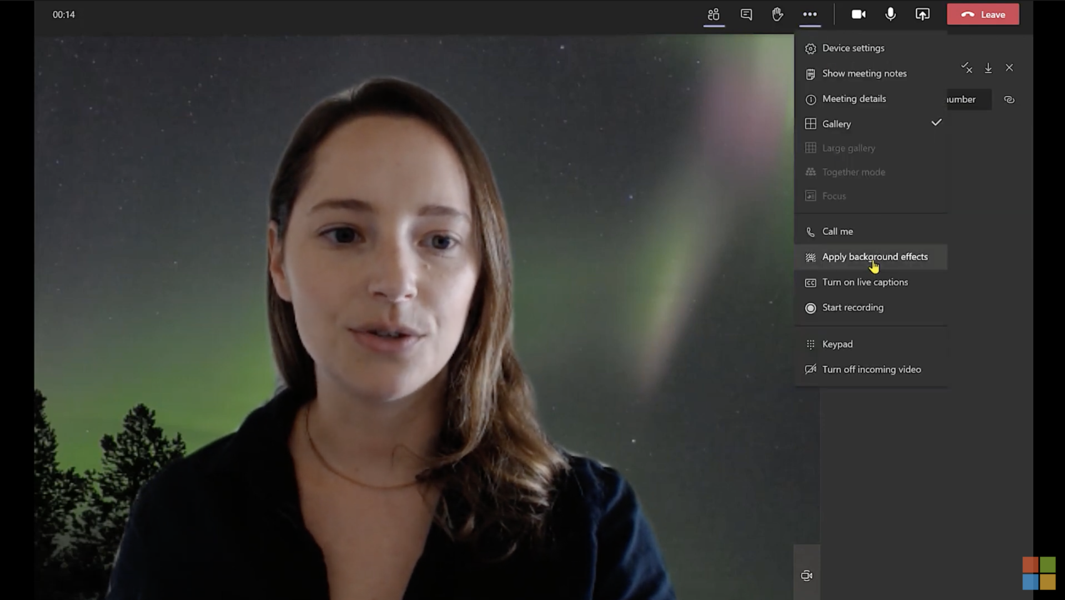The image size is (1065, 600).
Task: Open the More actions menu
Action: (810, 14)
